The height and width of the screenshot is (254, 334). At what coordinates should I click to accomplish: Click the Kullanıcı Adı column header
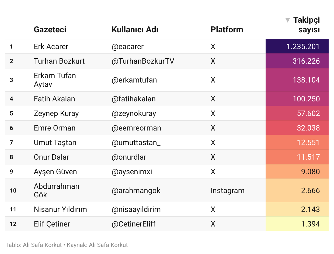pos(135,29)
